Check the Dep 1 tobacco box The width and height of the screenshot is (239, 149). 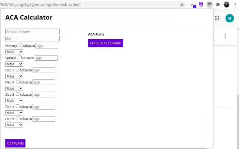[18, 70]
